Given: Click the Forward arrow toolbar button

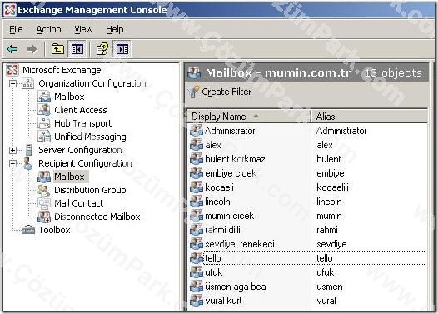Looking at the screenshot, I should [32, 49].
